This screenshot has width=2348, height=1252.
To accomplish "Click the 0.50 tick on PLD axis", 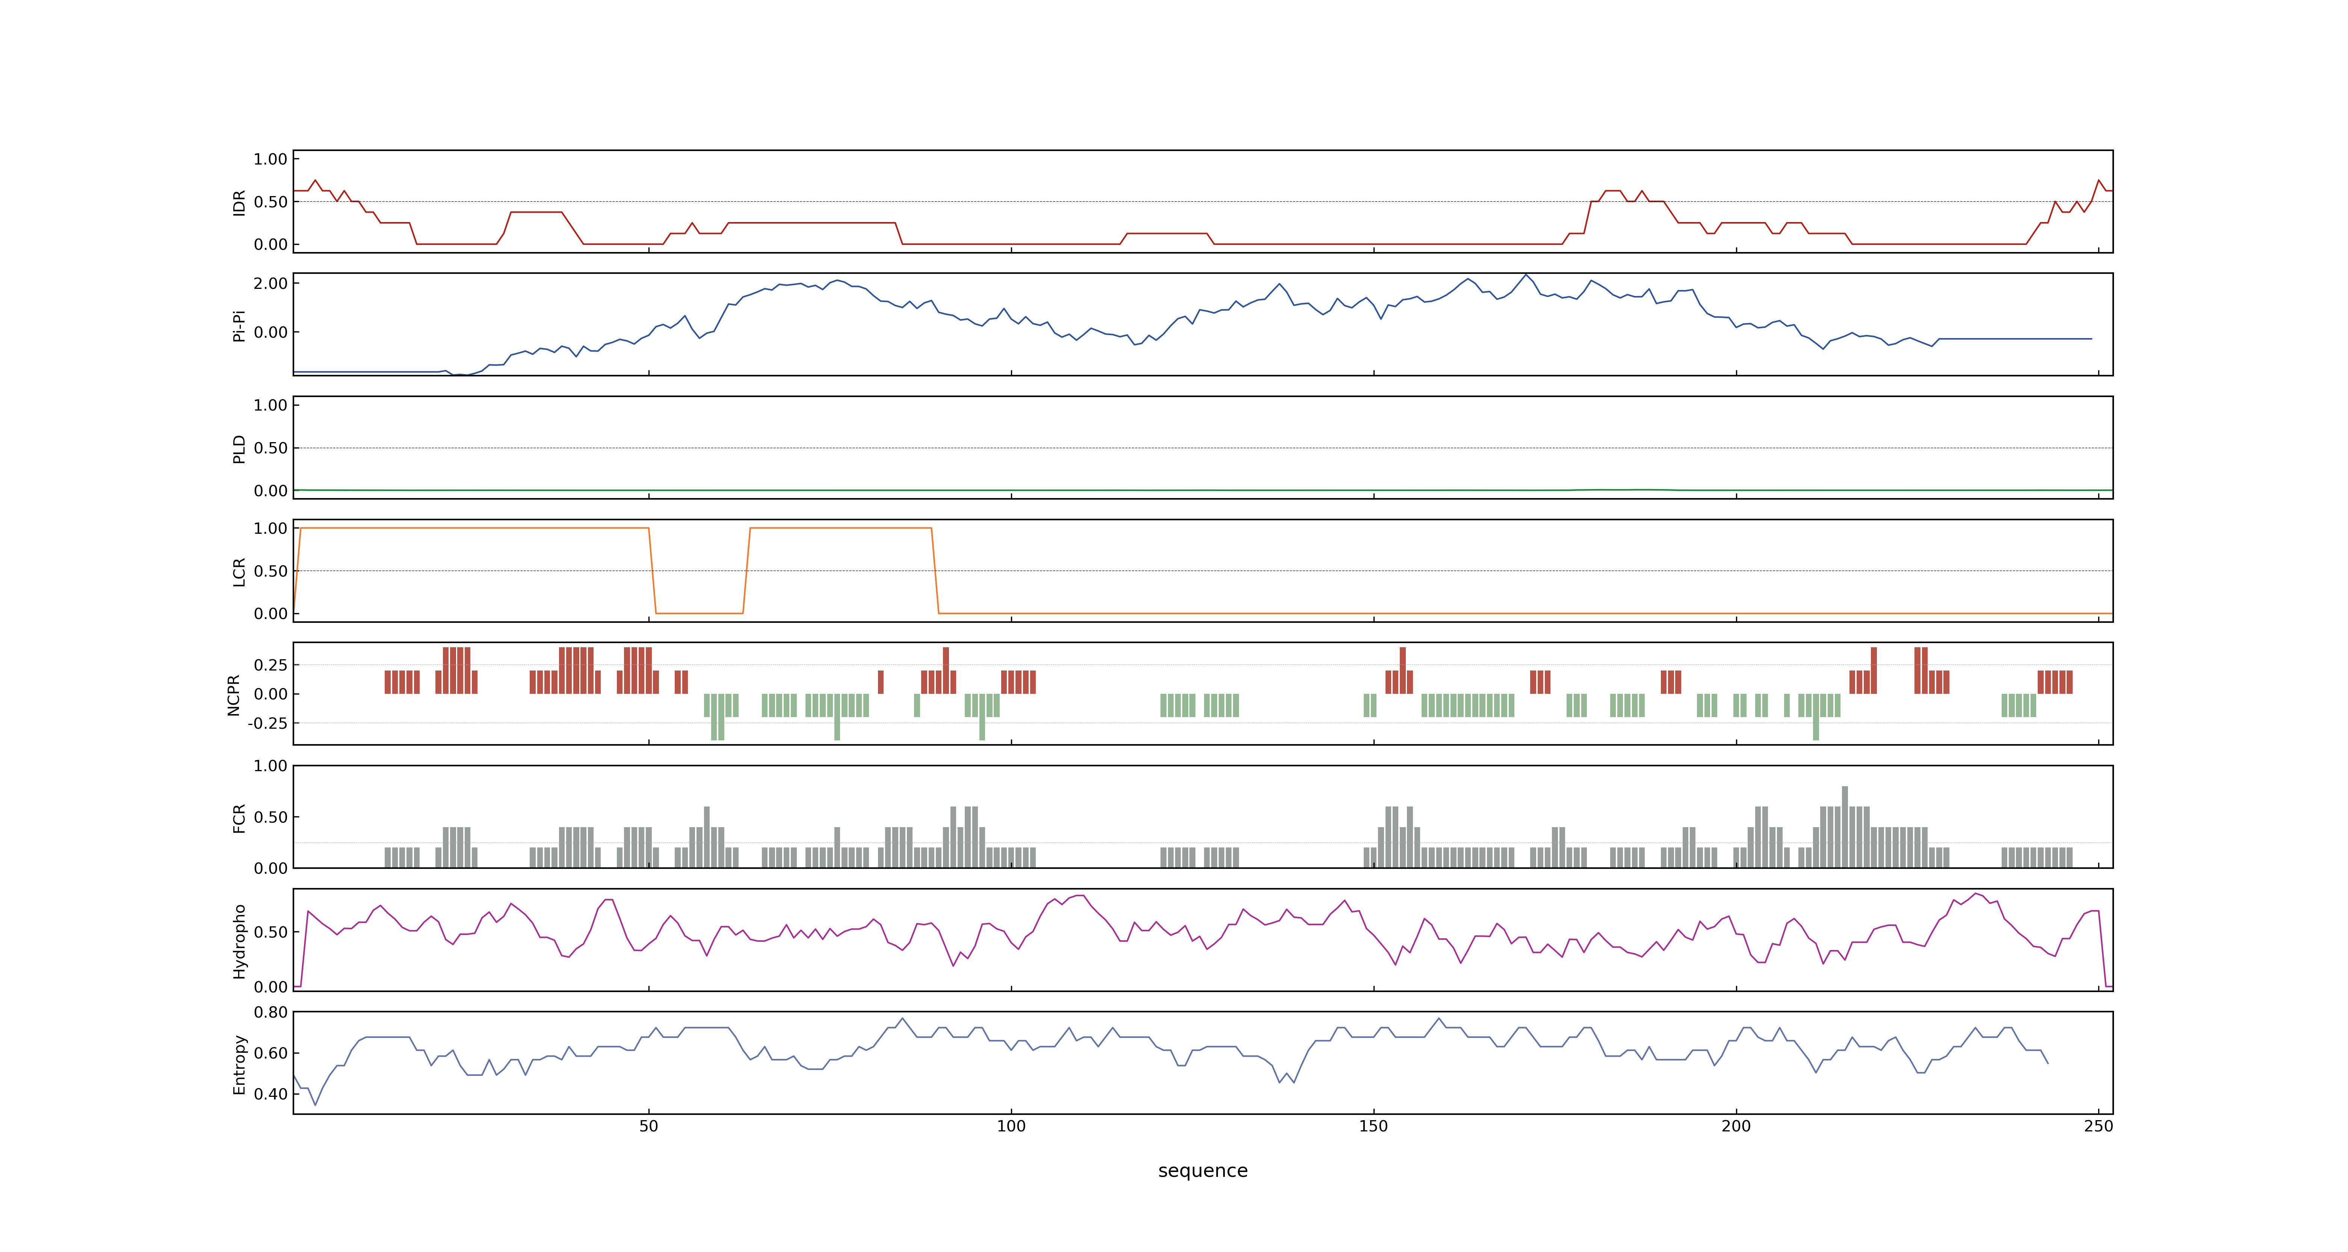I will point(271,448).
